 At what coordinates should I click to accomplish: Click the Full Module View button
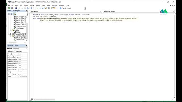32,99
